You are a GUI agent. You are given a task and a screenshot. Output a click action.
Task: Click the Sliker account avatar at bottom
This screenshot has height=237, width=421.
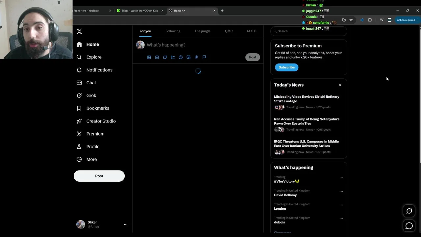coord(81,224)
